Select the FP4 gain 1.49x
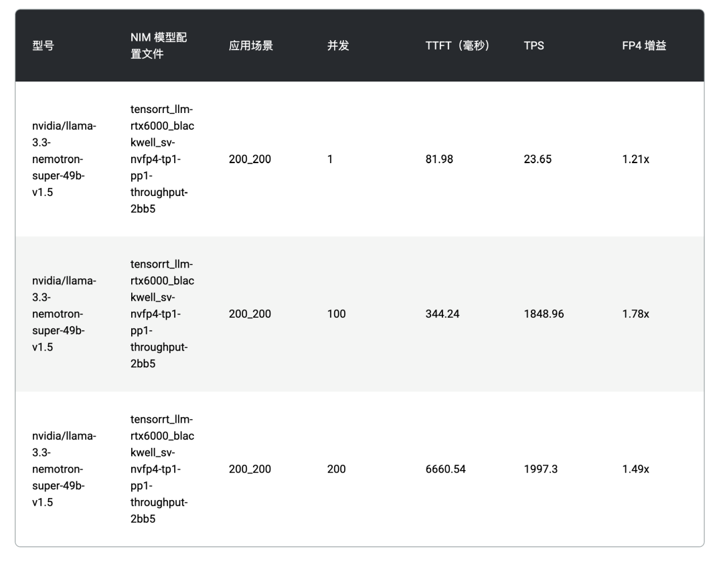The width and height of the screenshot is (723, 561). coord(635,469)
